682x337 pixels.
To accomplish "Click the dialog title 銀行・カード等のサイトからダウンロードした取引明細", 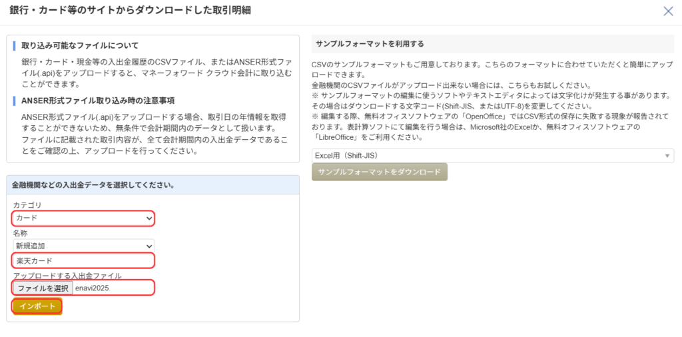I will [x=131, y=11].
